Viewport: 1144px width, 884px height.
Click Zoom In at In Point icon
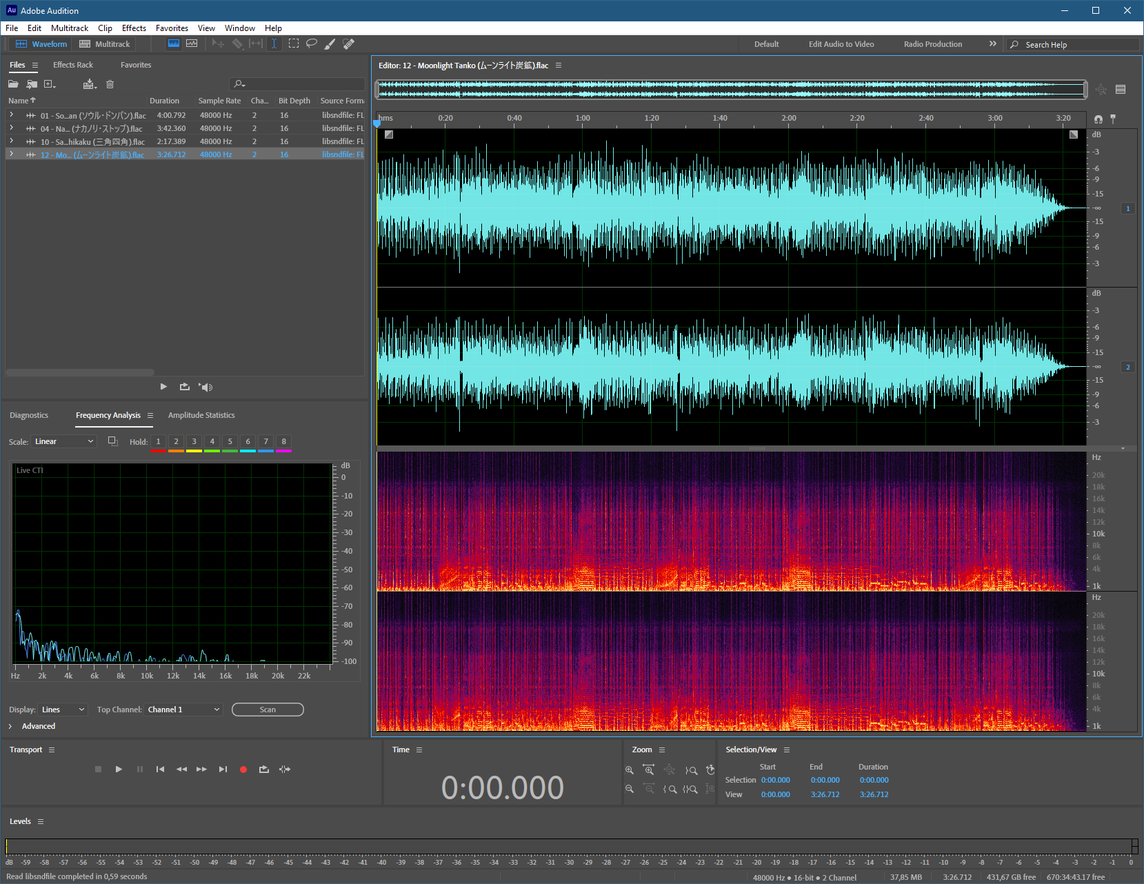pos(670,789)
